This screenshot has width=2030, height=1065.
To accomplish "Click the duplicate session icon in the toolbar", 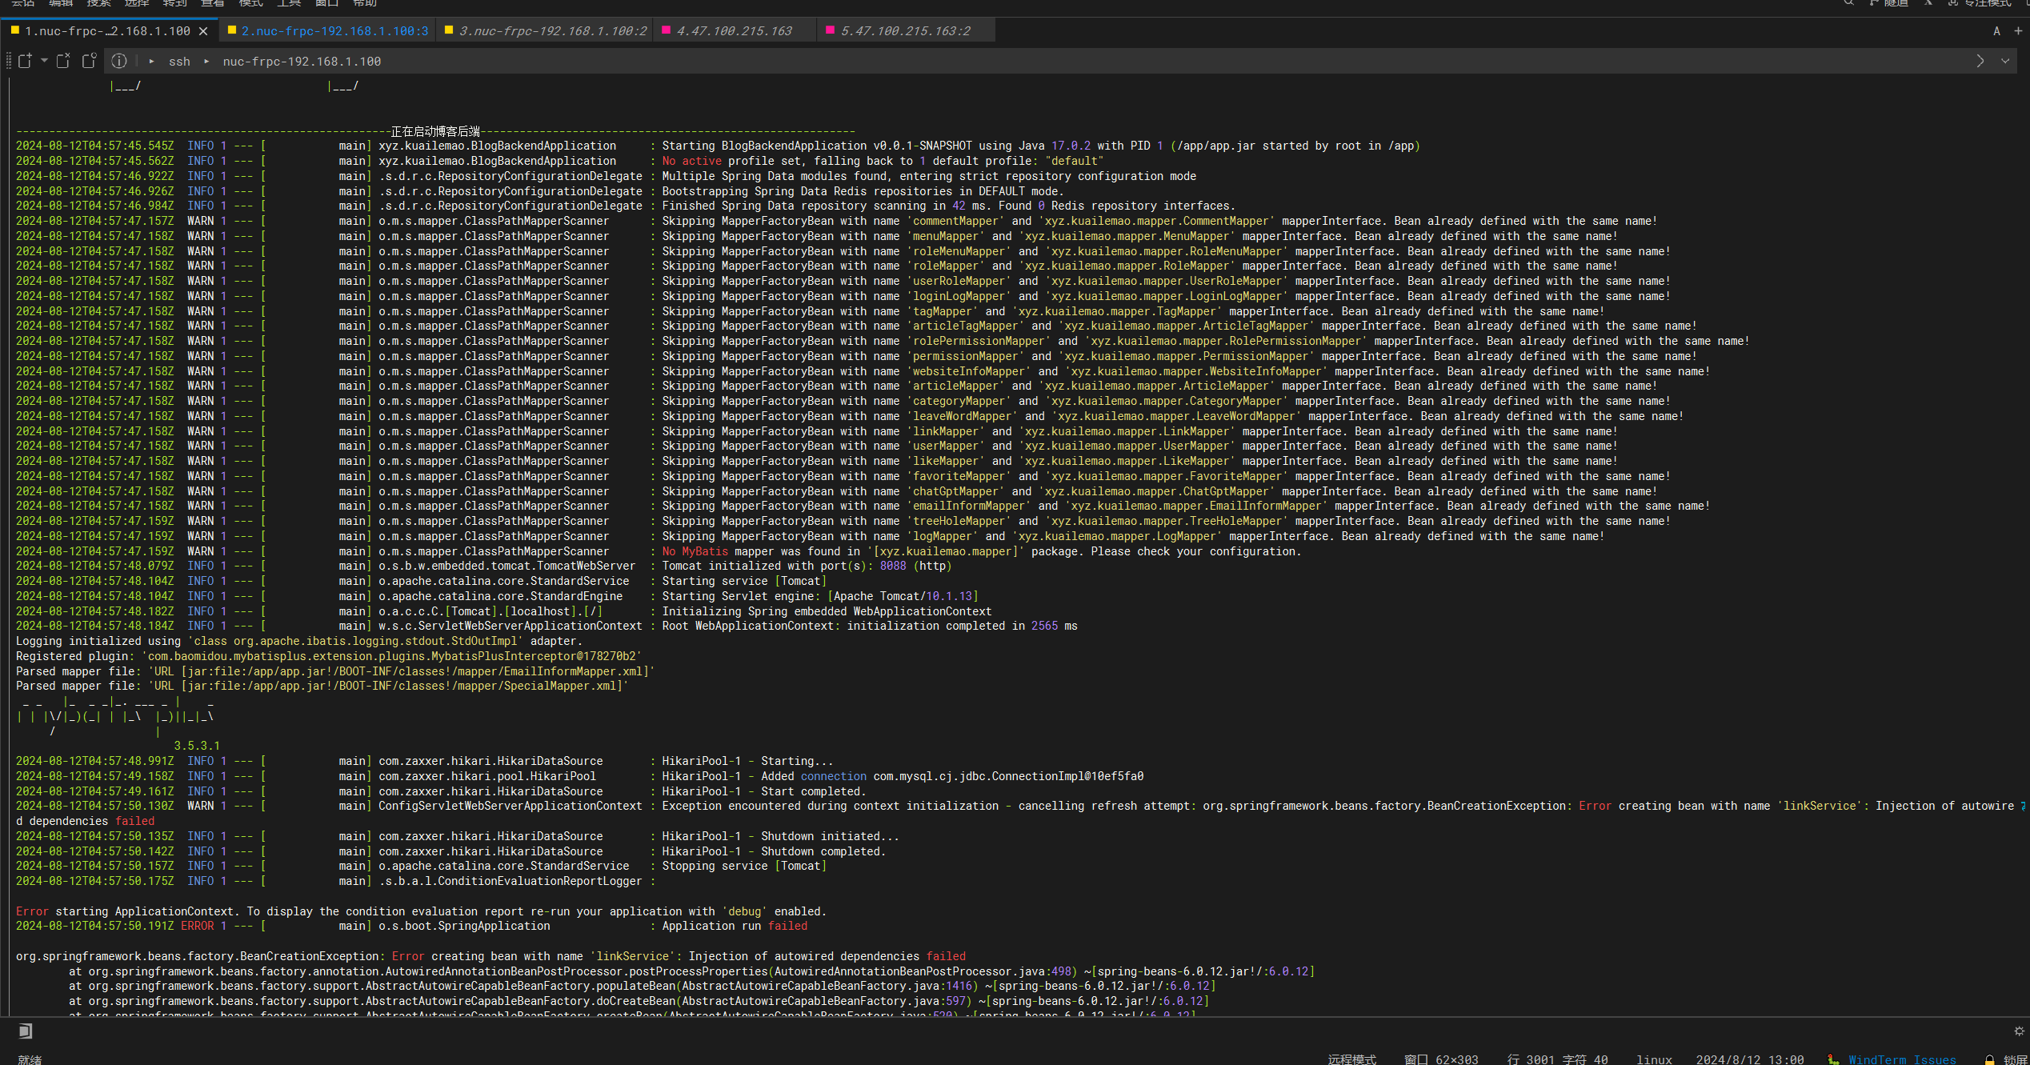I will [89, 61].
